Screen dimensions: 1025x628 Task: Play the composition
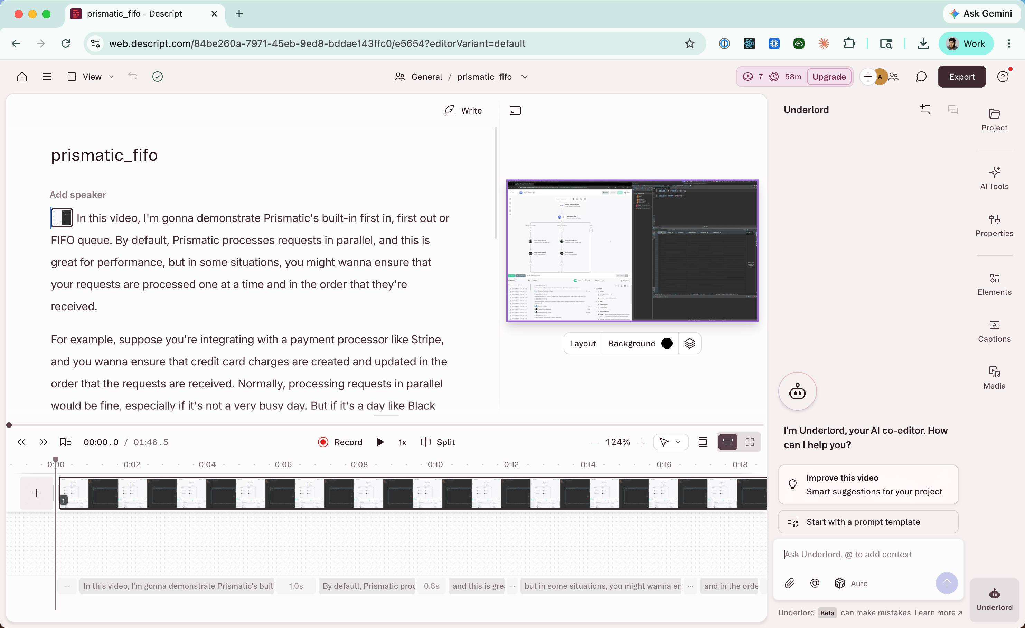tap(380, 442)
